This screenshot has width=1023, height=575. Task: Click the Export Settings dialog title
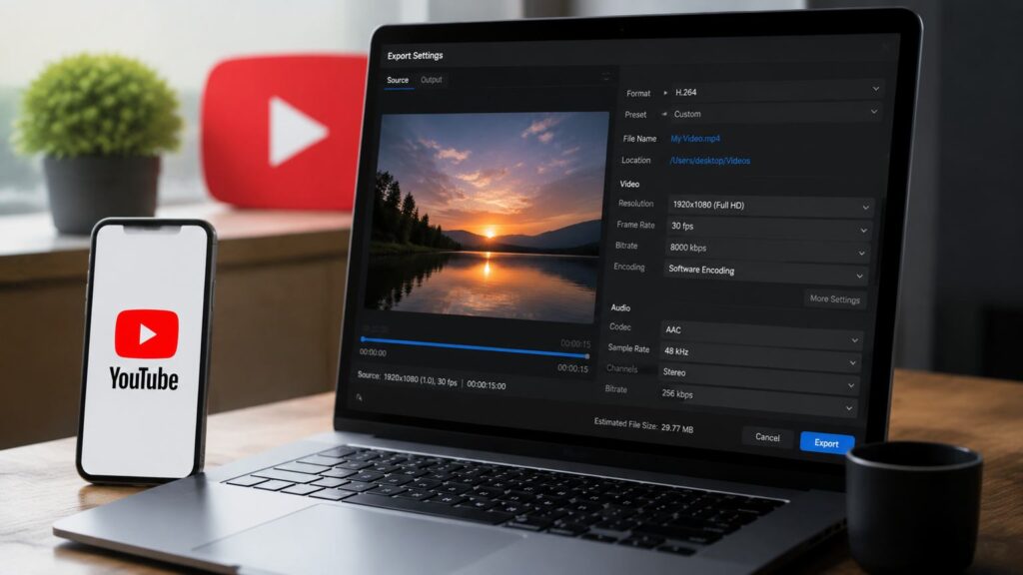(x=415, y=56)
